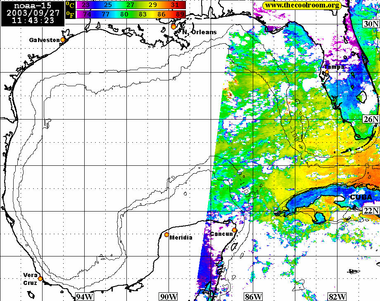The height and width of the screenshot is (301, 380).
Task: Click the orange Tampa city marker dot
Action: click(327, 72)
